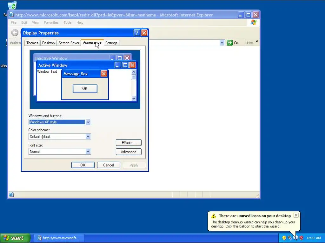Select the Appearance tab
The image size is (325, 243).
[92, 43]
